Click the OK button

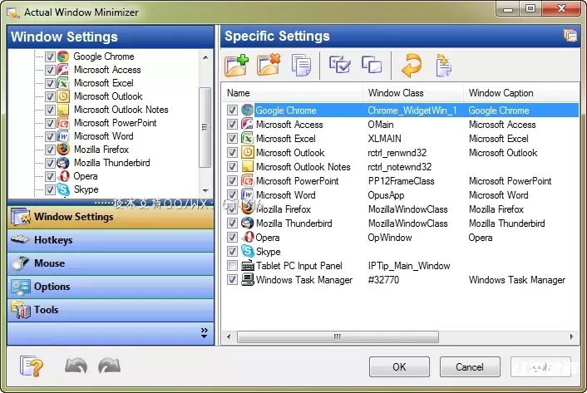[x=399, y=366]
